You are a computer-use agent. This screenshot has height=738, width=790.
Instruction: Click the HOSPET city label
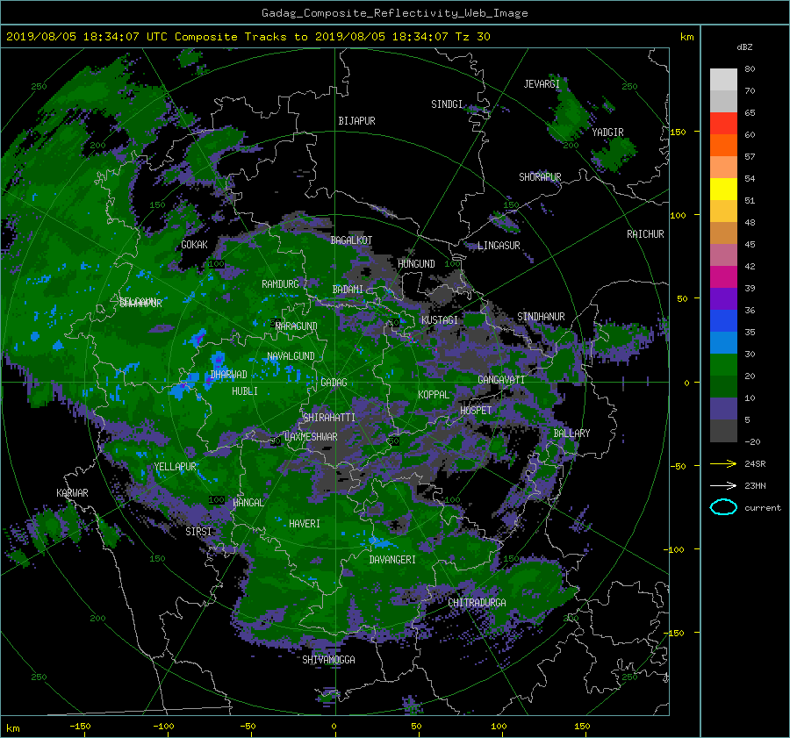[476, 411]
